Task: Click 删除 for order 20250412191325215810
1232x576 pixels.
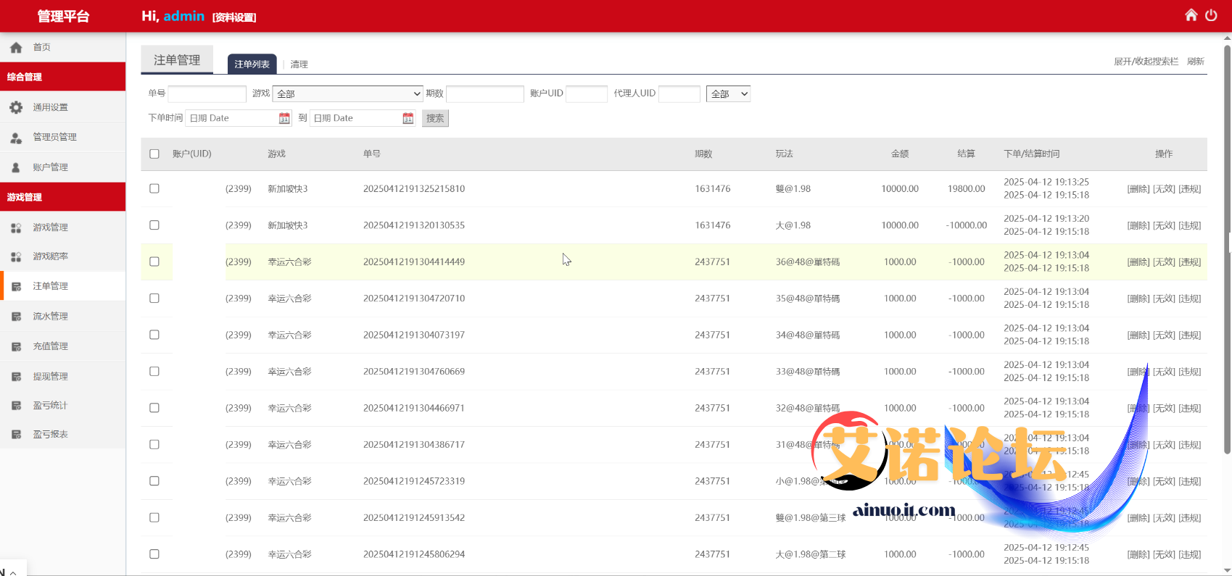Action: 1138,189
